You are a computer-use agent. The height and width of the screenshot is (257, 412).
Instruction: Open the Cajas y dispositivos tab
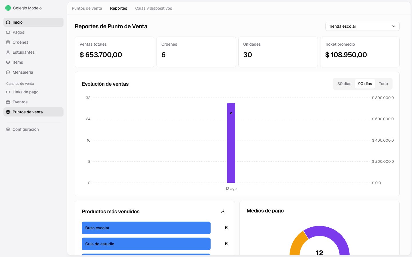click(x=154, y=8)
